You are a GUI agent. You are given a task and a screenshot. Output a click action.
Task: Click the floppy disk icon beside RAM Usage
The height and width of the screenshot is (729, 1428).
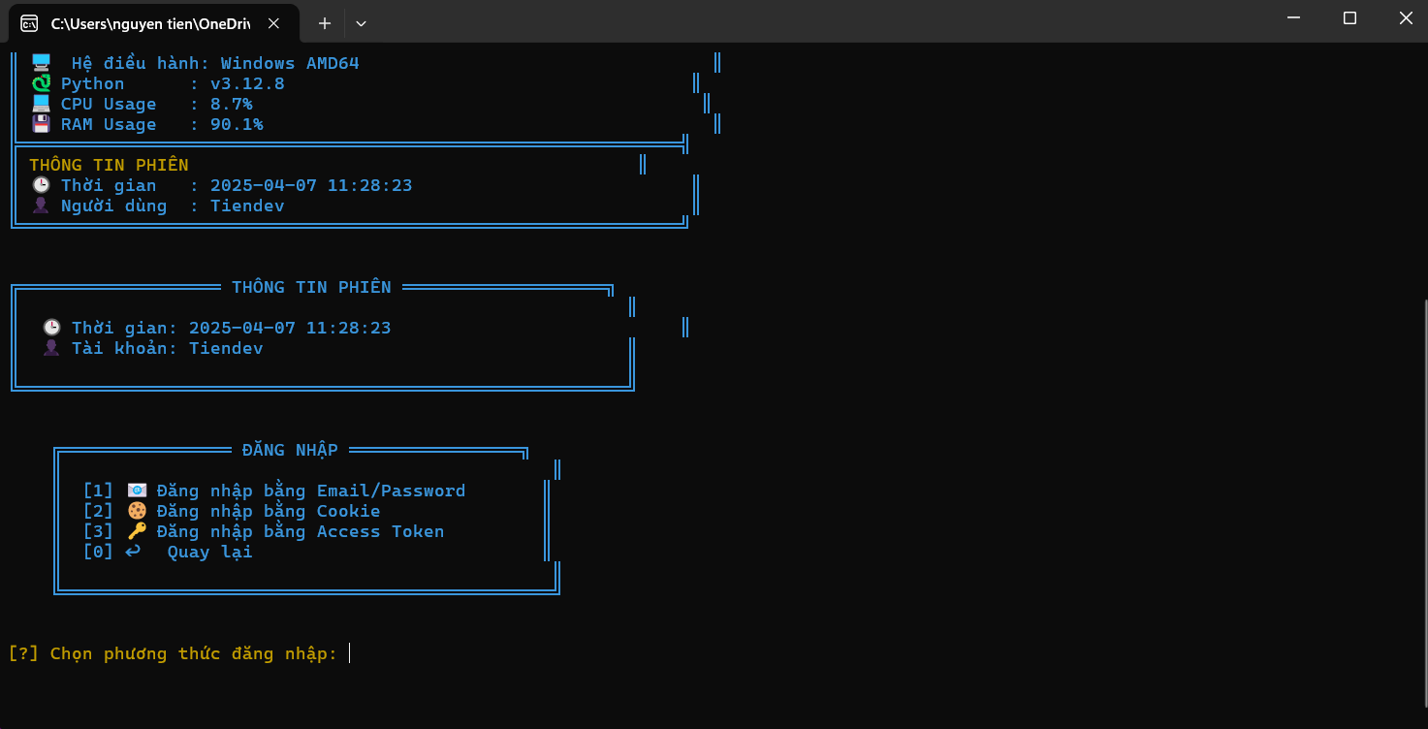click(41, 125)
